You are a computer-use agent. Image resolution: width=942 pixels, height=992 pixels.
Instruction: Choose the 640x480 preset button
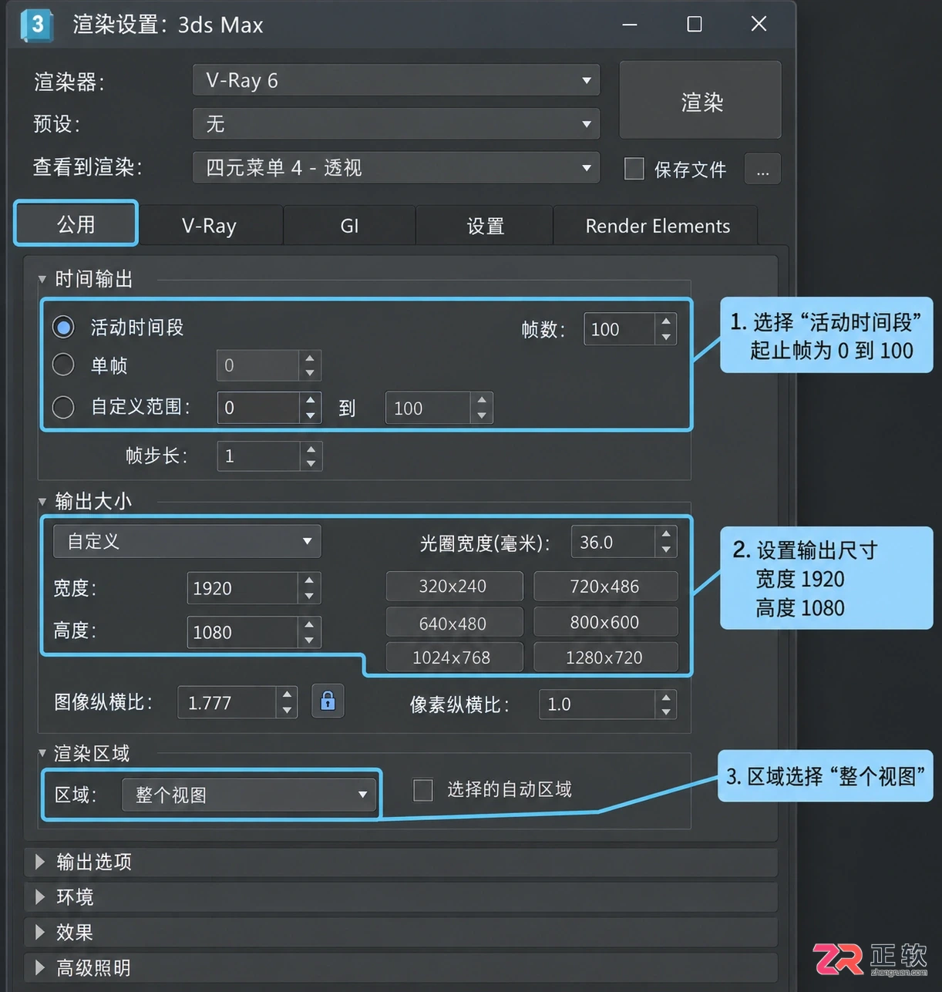[x=454, y=622]
